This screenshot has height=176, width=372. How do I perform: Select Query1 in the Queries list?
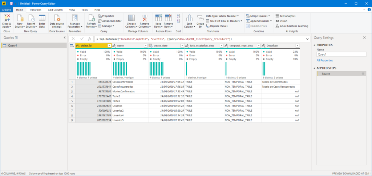(x=34, y=45)
